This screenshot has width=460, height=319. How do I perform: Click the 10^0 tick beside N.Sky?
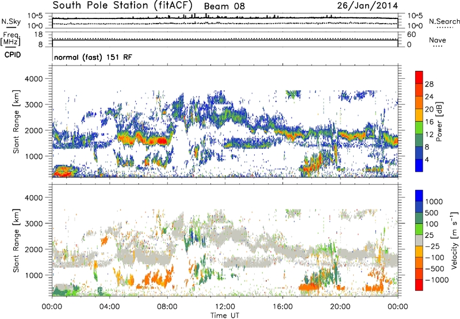(x=35, y=26)
